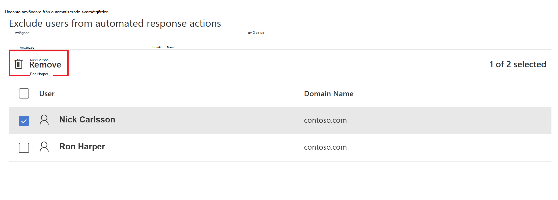
Task: Select the bold Ron Harper name in list
Action: pyautogui.click(x=82, y=147)
